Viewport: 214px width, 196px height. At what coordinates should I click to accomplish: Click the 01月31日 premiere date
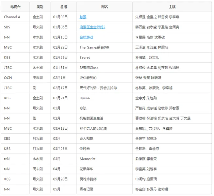[60, 68]
